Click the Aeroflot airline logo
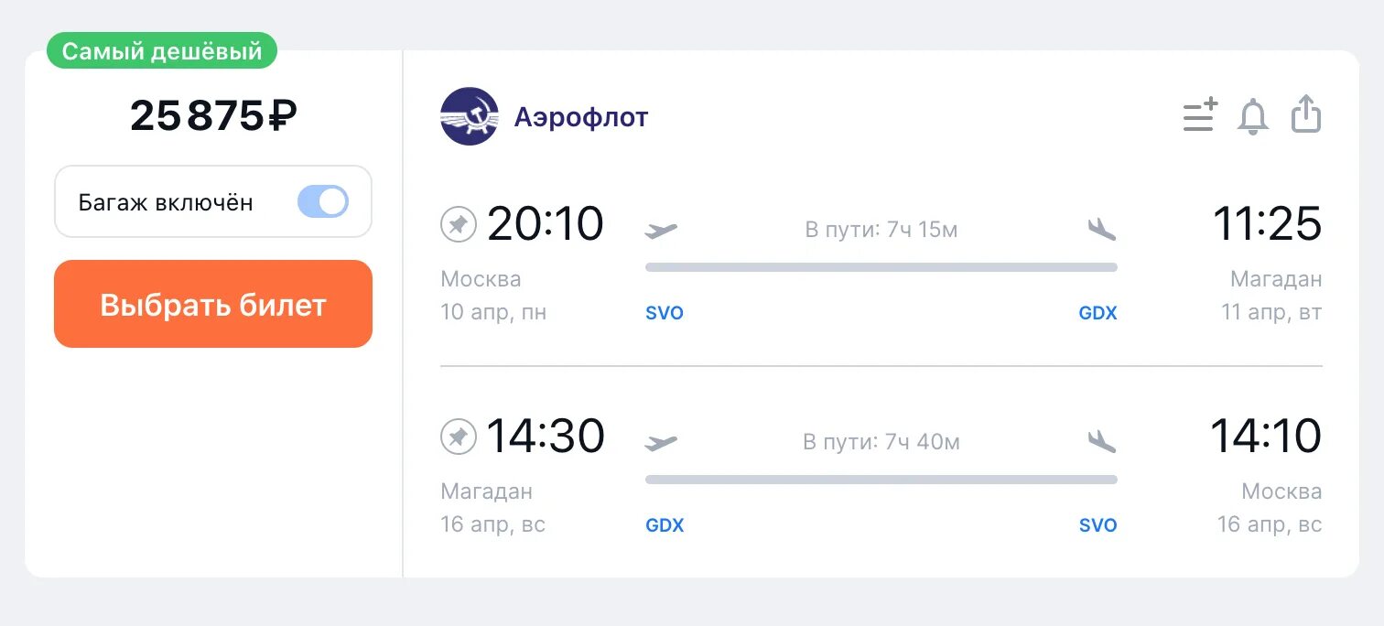This screenshot has width=1384, height=626. click(x=469, y=116)
